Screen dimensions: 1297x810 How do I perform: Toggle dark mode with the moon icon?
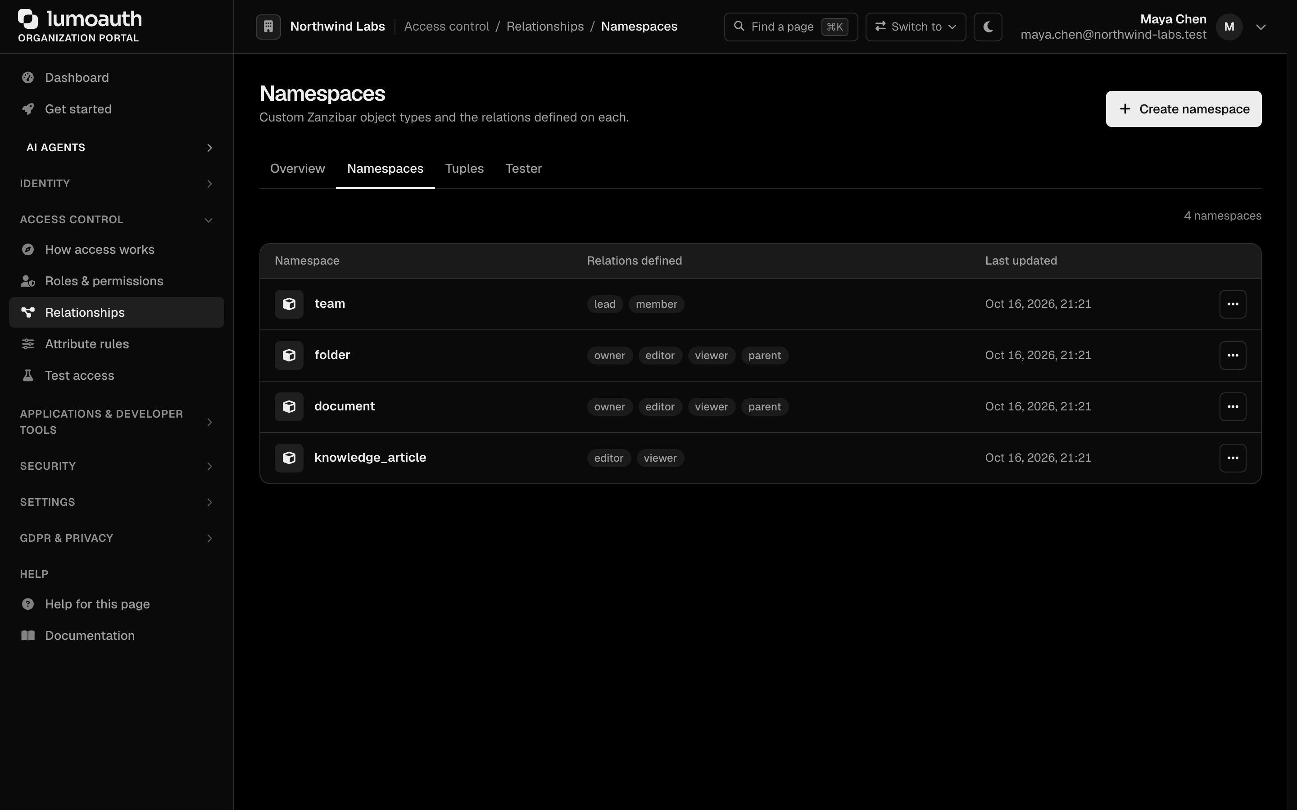tap(988, 27)
